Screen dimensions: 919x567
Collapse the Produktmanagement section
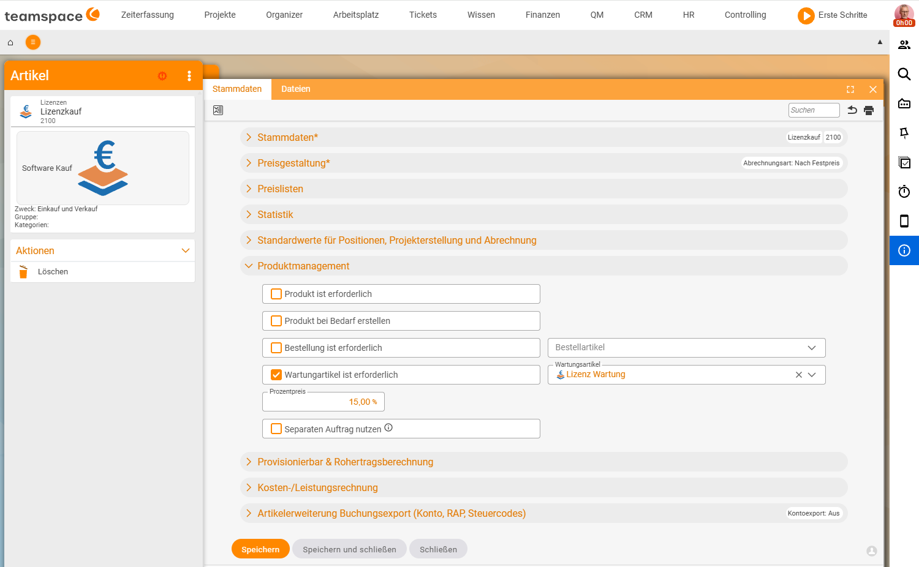[544, 266]
